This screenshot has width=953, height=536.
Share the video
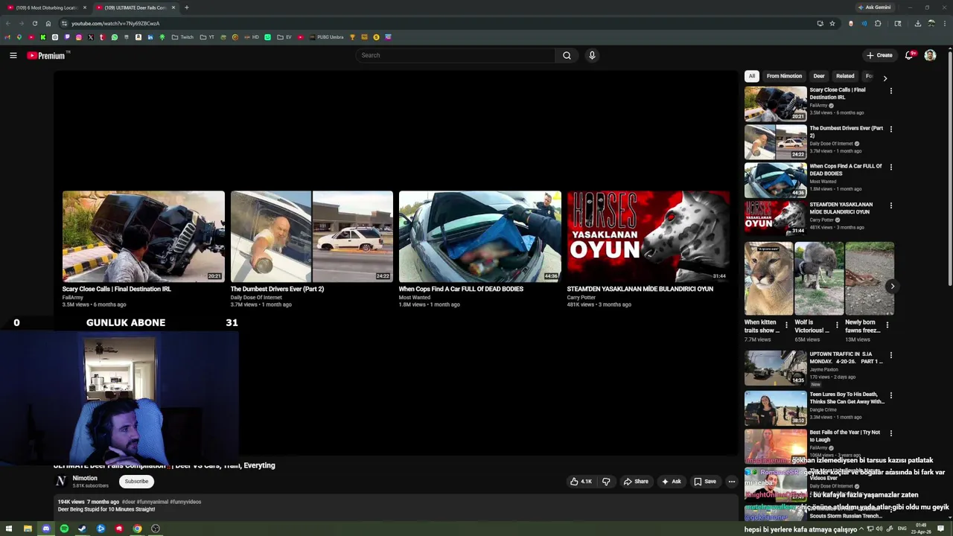pos(636,482)
